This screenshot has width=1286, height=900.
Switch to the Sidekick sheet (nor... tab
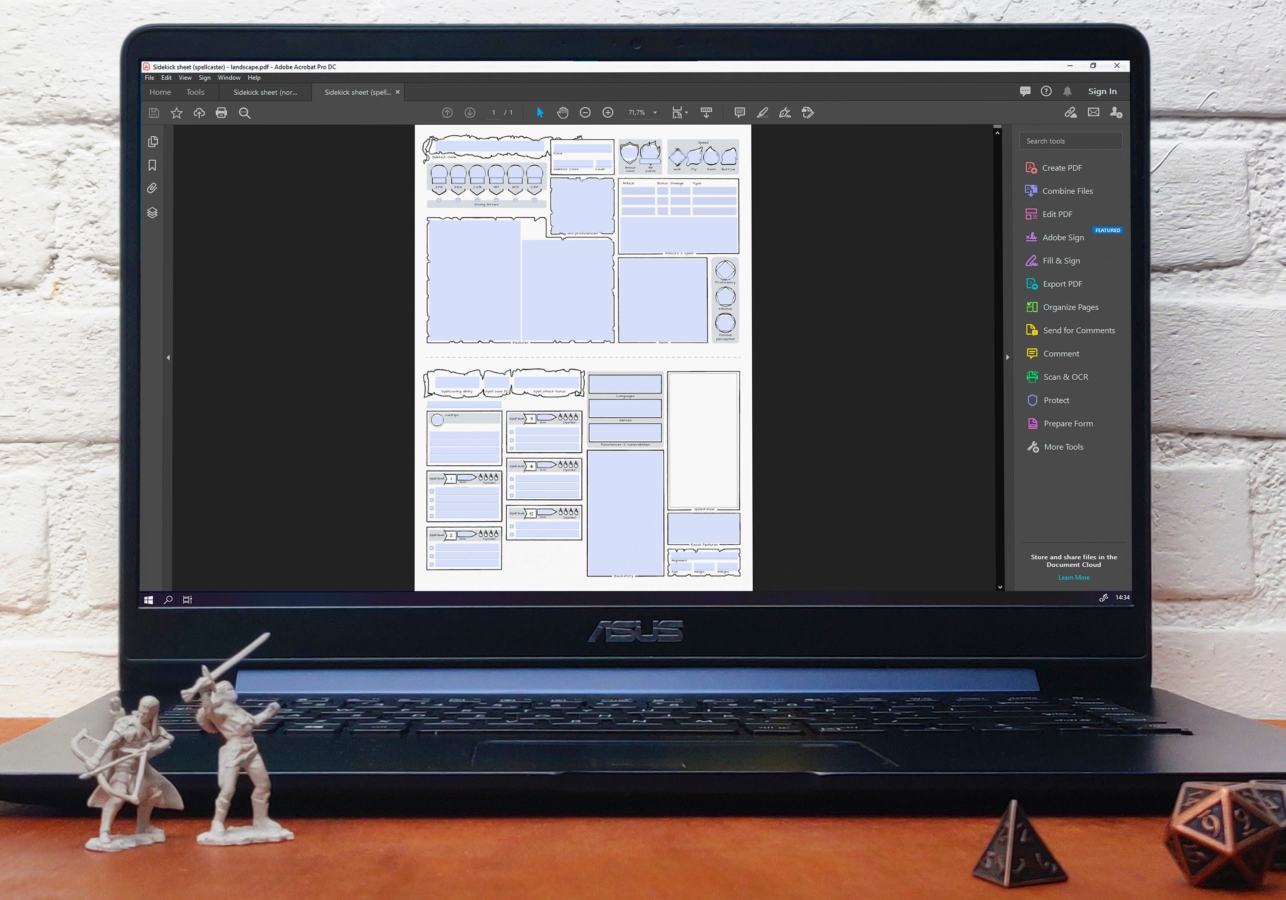[265, 93]
